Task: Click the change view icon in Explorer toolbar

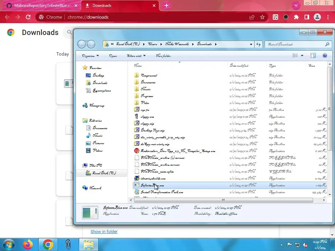Action: point(295,56)
